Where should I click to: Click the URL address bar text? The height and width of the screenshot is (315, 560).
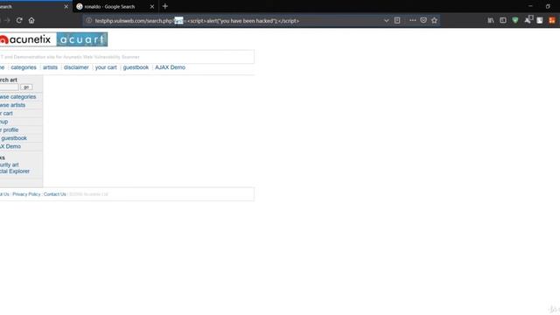[197, 21]
